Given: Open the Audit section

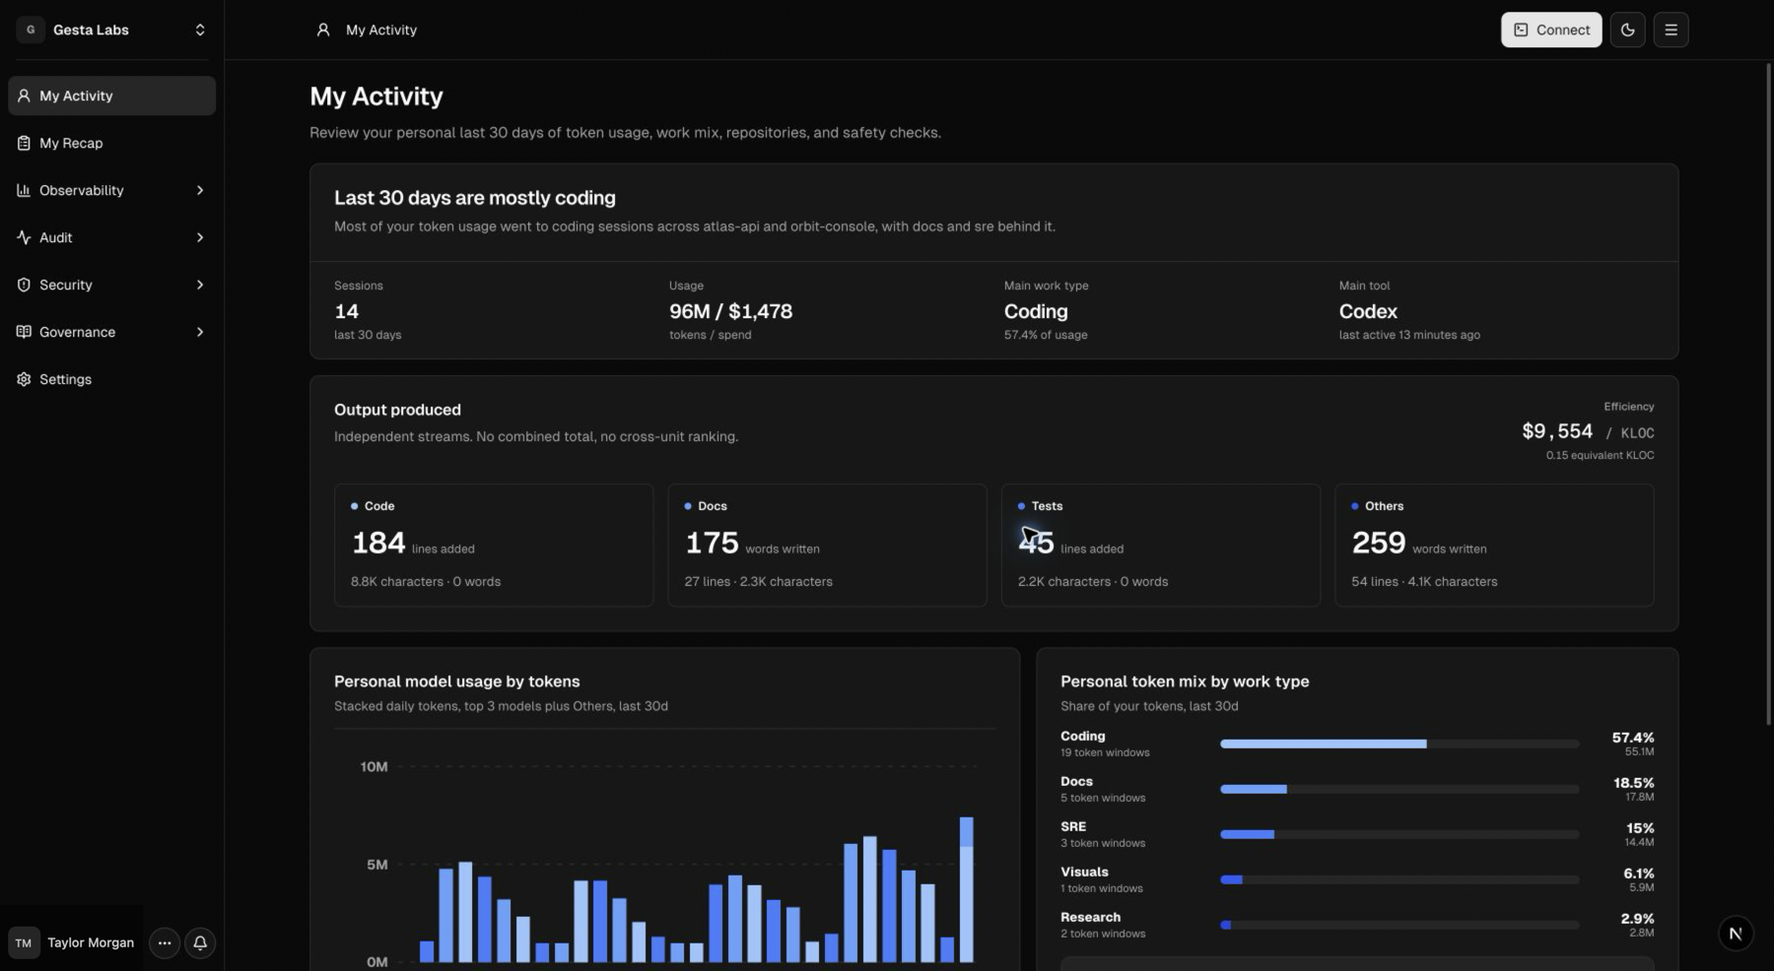Looking at the screenshot, I should coord(111,237).
